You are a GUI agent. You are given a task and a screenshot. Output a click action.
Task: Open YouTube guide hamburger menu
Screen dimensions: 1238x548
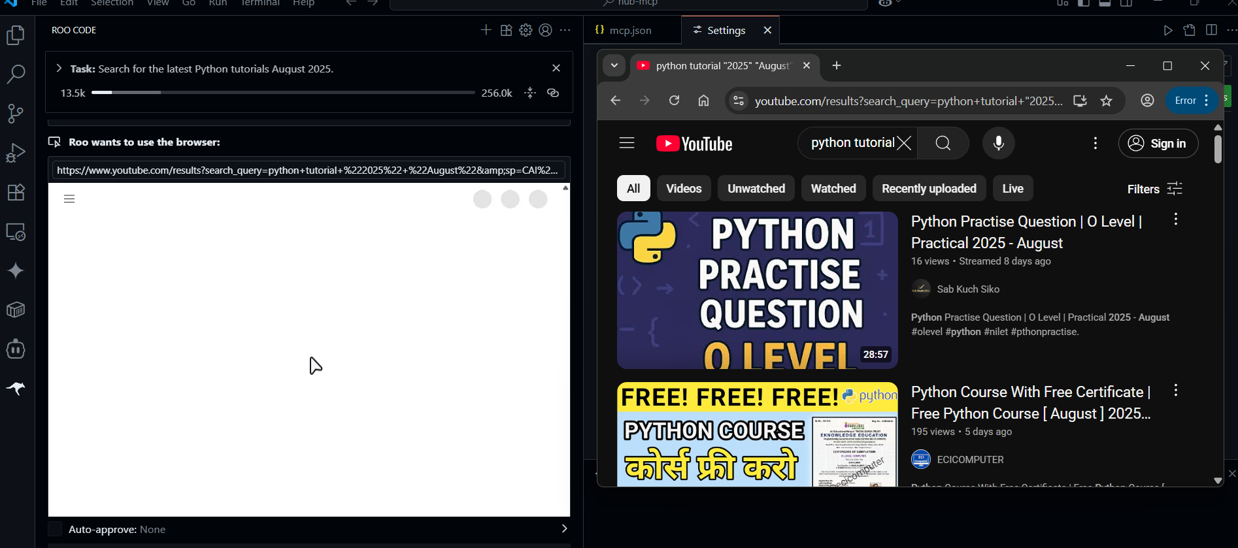coord(627,143)
